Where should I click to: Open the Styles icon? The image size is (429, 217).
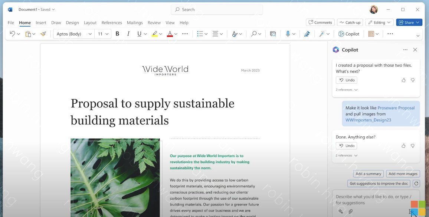(235, 34)
